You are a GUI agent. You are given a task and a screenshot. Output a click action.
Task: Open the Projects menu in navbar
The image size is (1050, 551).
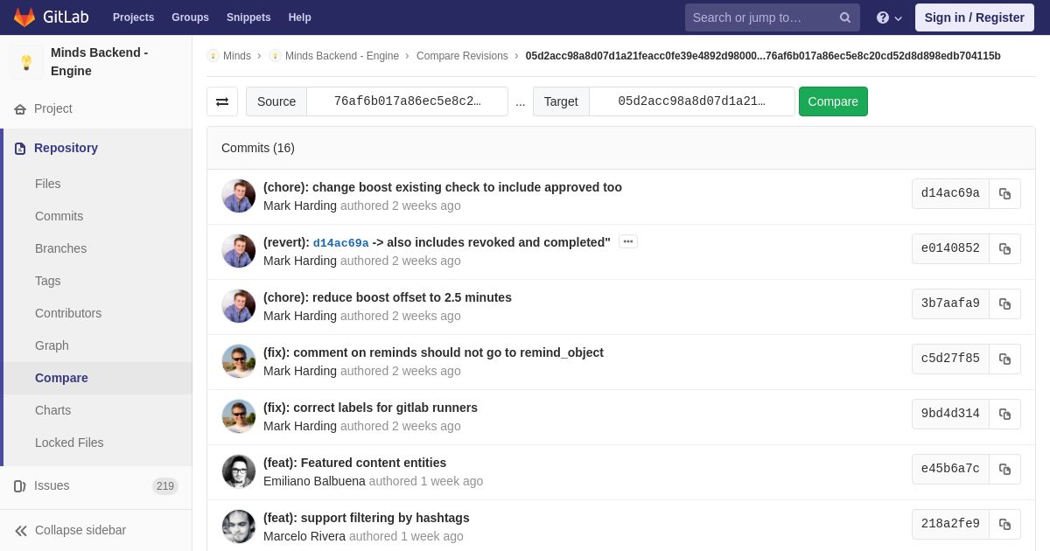pyautogui.click(x=133, y=17)
